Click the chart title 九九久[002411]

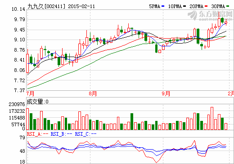[46, 6]
